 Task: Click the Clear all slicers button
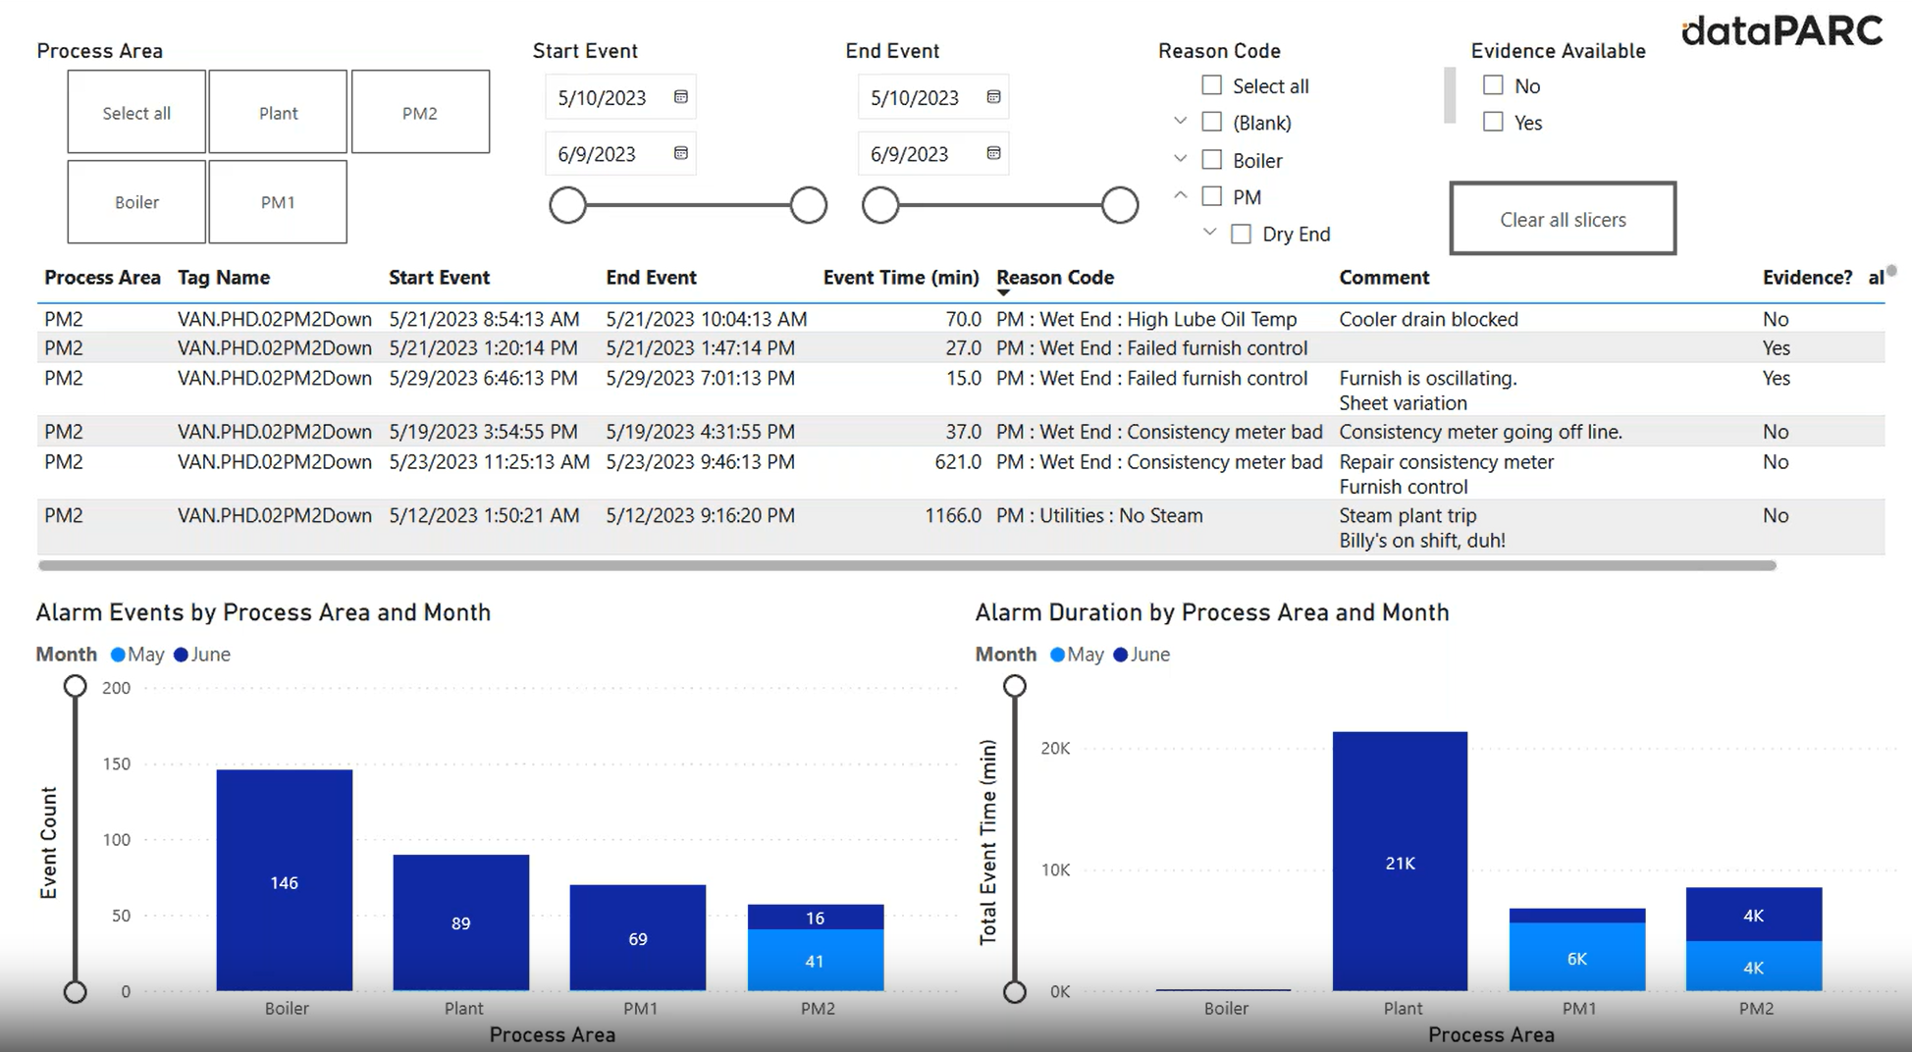(x=1562, y=219)
